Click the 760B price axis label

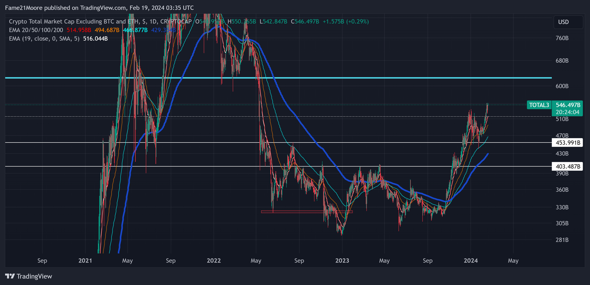click(562, 38)
